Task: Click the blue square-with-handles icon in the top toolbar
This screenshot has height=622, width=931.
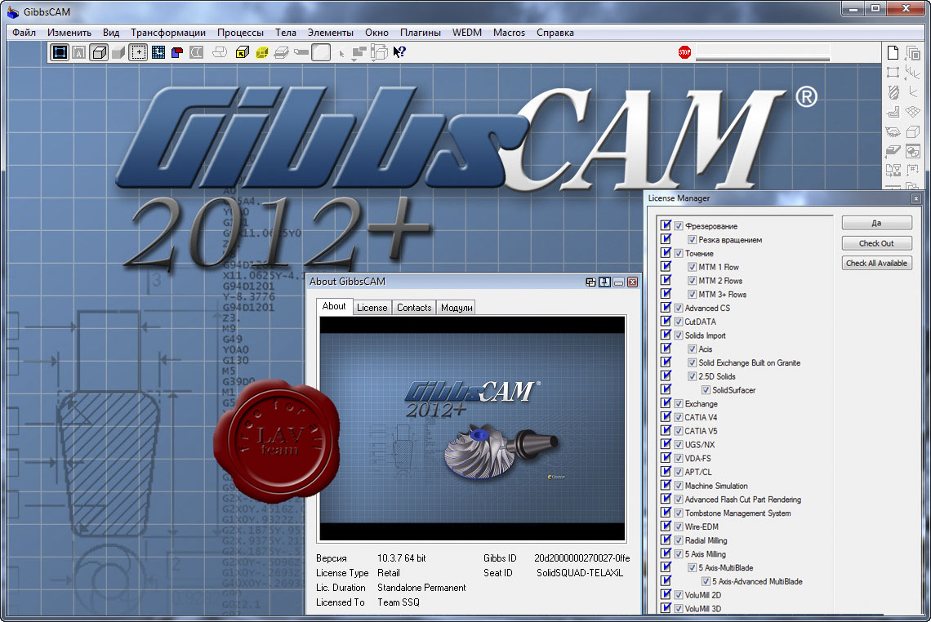Action: [60, 52]
